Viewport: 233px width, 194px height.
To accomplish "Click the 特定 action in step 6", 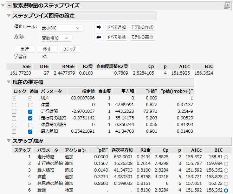I will [x=69, y=190].
